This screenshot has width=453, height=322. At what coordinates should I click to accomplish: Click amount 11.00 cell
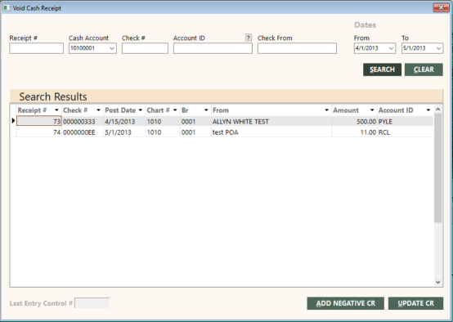[x=355, y=132]
